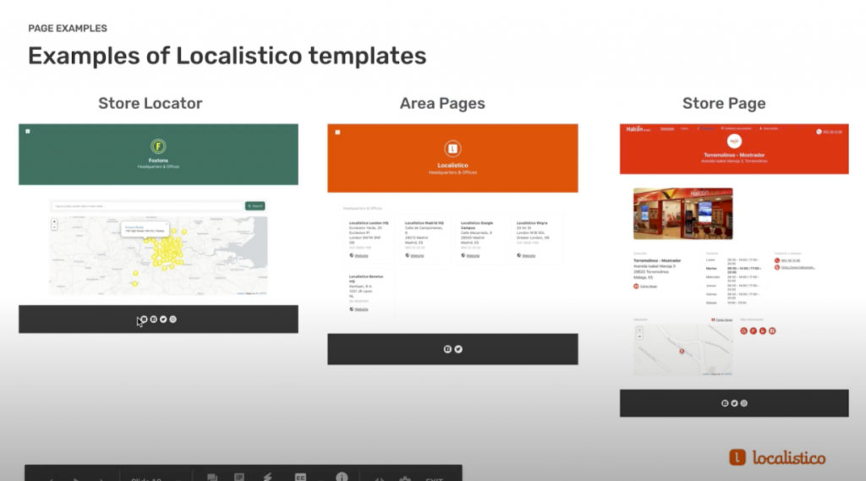866x481 pixels.
Task: Zoom in on the Store Locator map
Action: click(55, 221)
